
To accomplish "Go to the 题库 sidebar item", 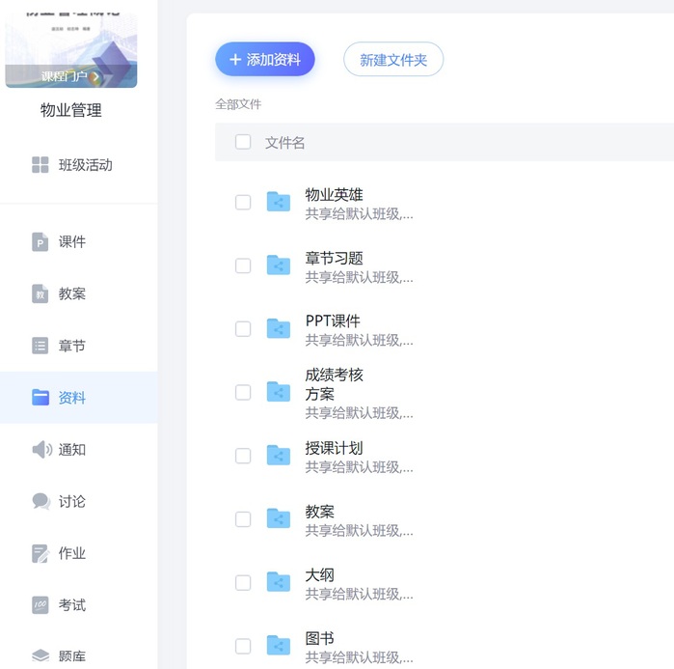I will (71, 656).
